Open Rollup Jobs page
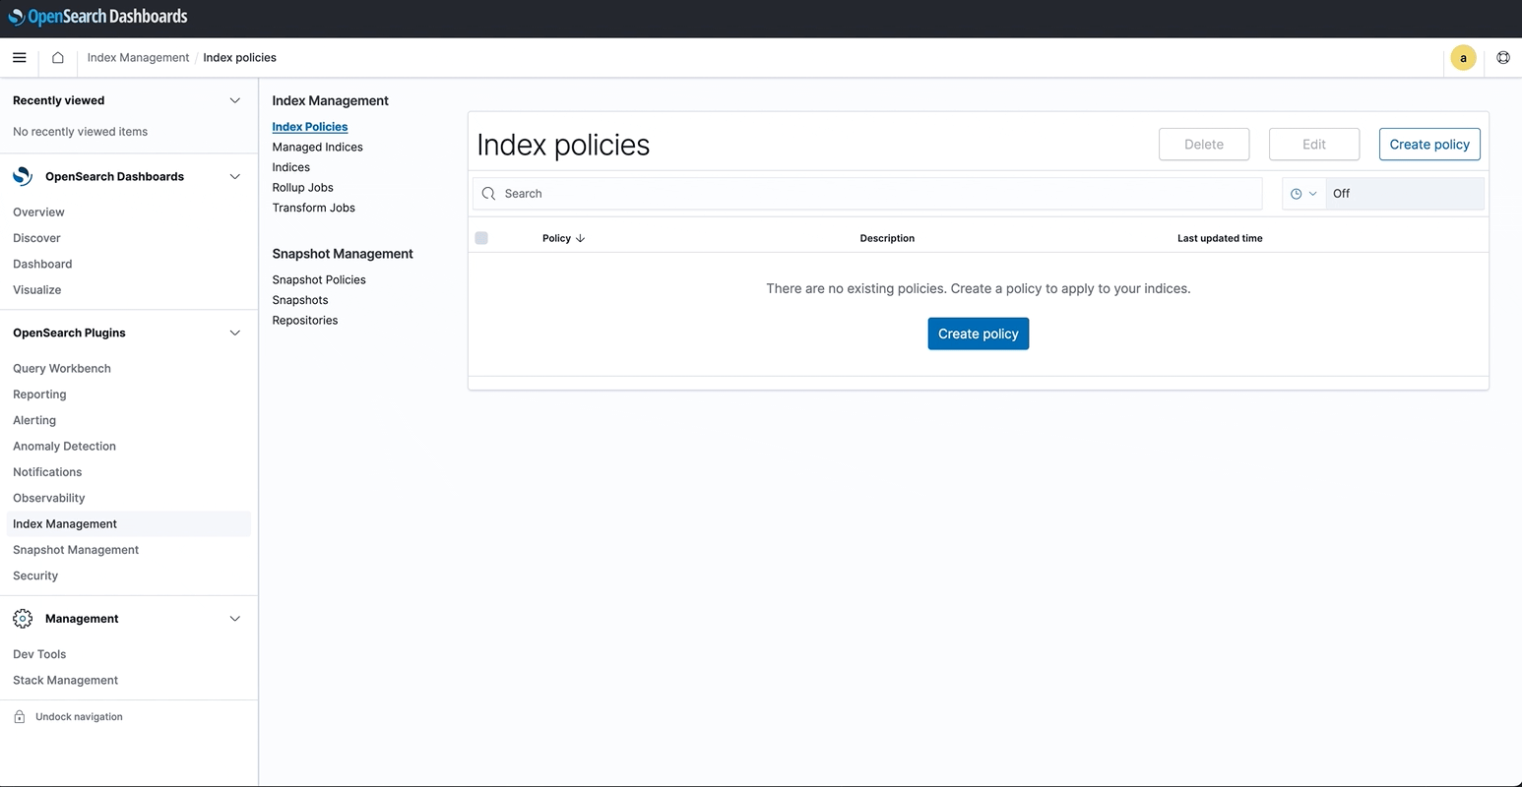The height and width of the screenshot is (787, 1522). point(302,188)
